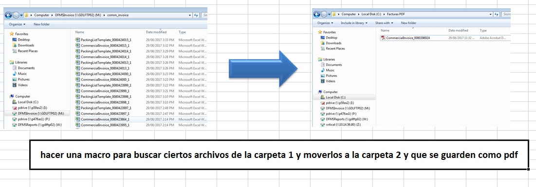Open recent locations arrow in Facturas PDF window
The width and height of the screenshot is (536, 187).
[x=330, y=14]
